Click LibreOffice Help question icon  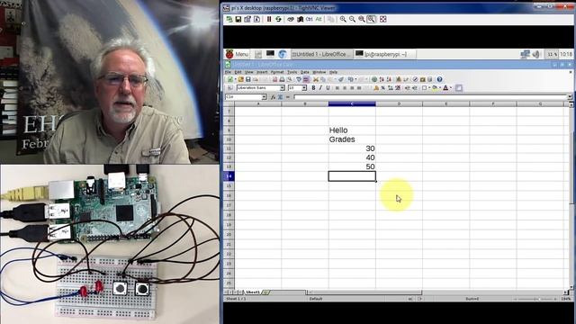[439, 79]
